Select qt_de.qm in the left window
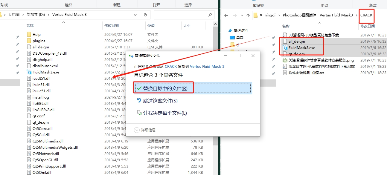This screenshot has height=175, width=387. coord(41,122)
